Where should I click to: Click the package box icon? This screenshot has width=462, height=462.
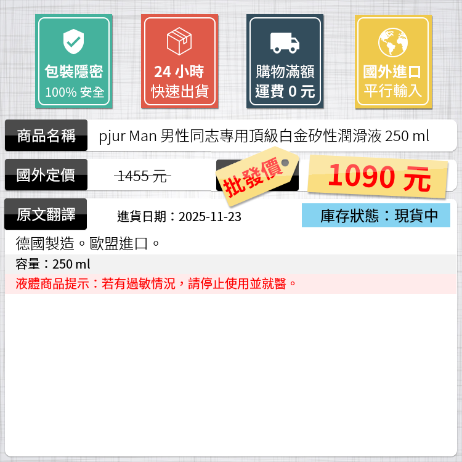(x=179, y=41)
